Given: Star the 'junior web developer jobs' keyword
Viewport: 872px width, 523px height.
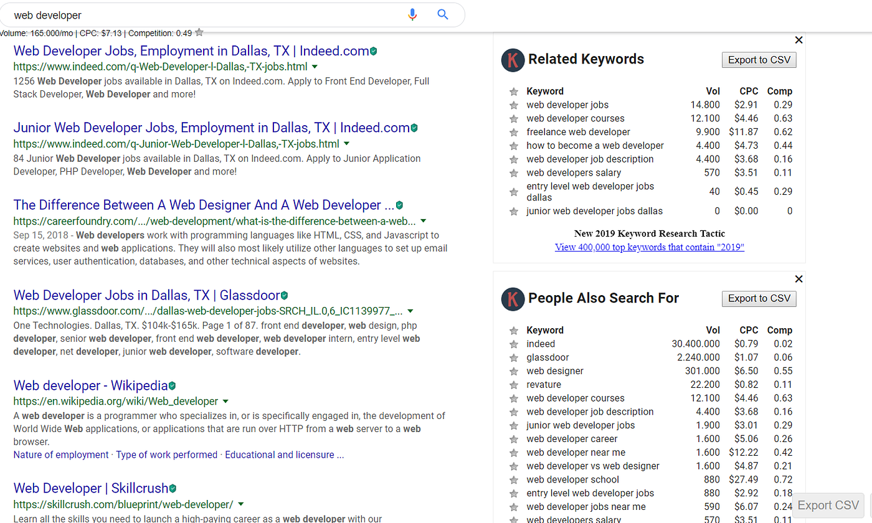Looking at the screenshot, I should (514, 426).
